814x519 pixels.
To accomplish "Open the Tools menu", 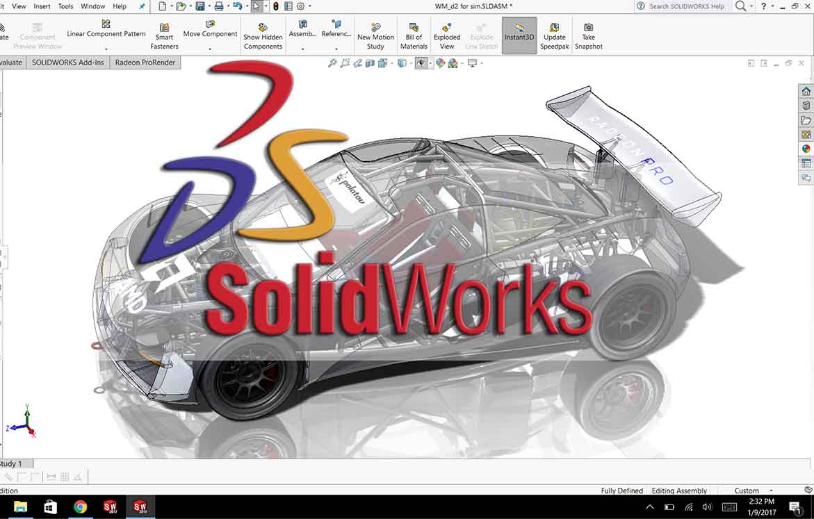I will point(65,6).
